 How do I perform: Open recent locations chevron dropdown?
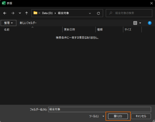20,13
